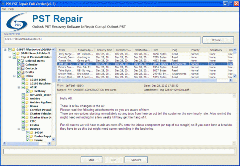The width and height of the screenshot is (240, 166).
Task: Select the email from Jerry Burge
Action: (x=145, y=54)
